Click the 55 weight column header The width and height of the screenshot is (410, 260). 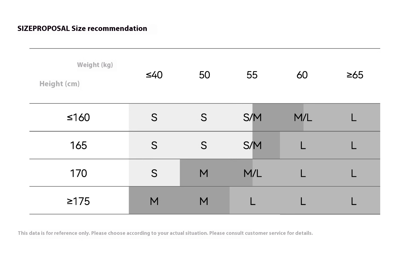pyautogui.click(x=252, y=75)
